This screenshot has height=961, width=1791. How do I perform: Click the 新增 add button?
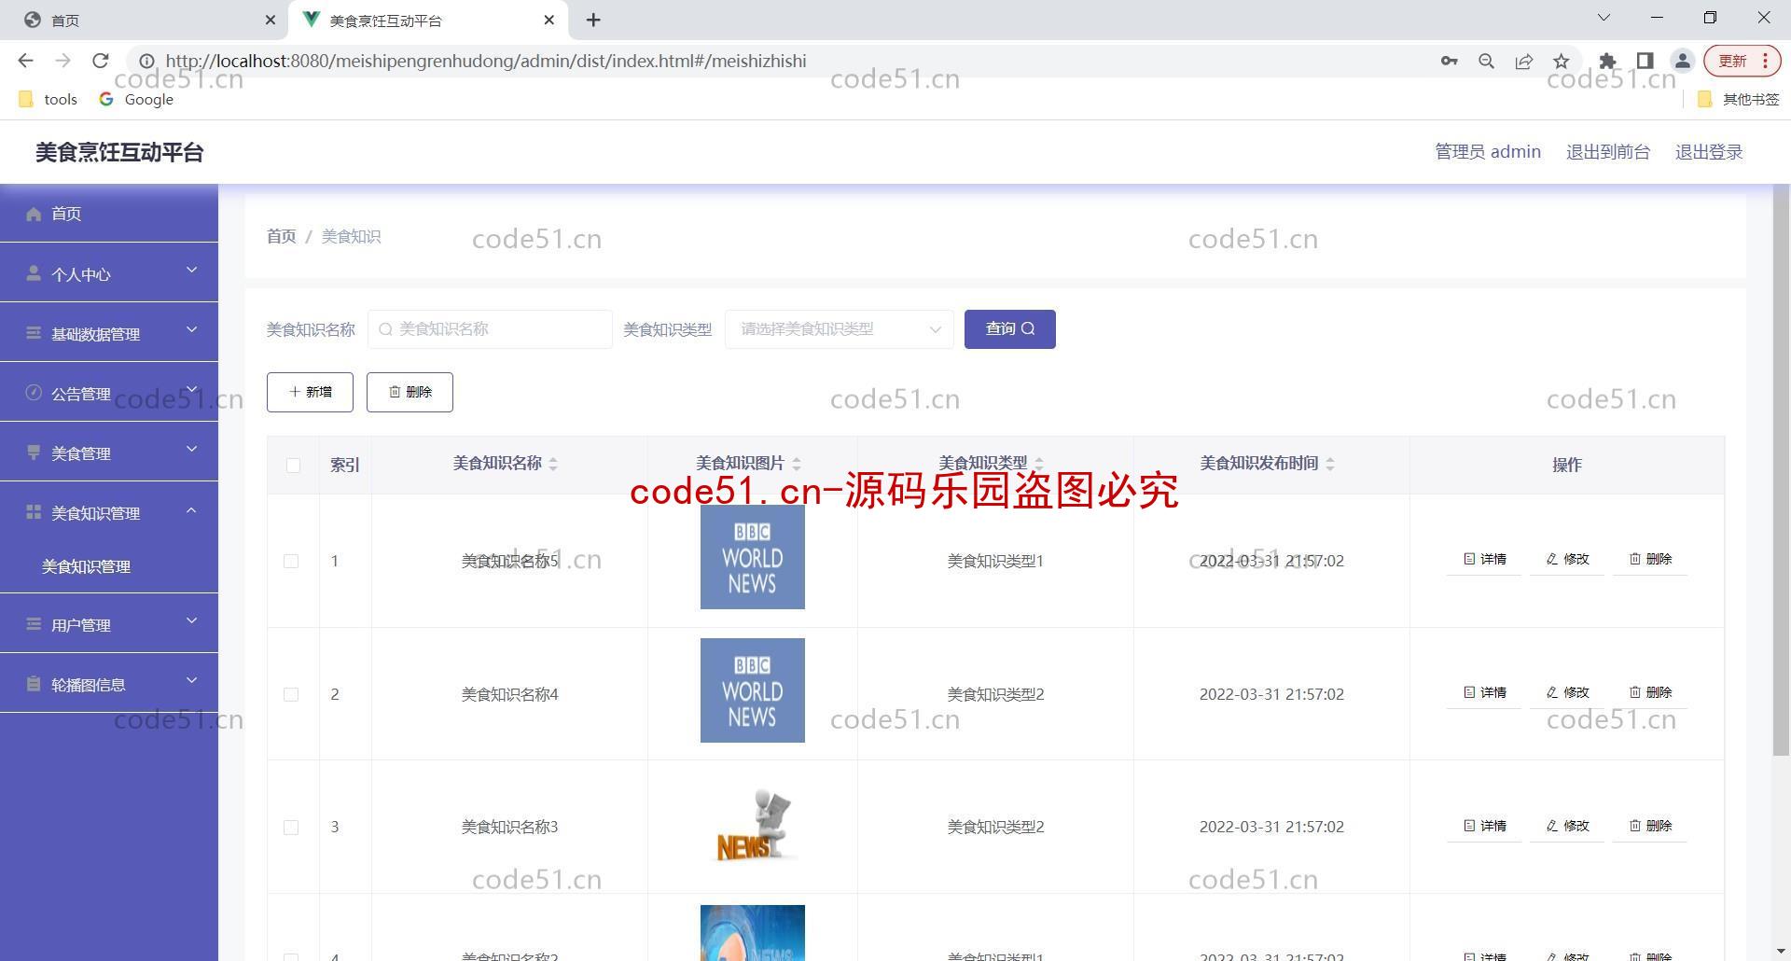(310, 392)
